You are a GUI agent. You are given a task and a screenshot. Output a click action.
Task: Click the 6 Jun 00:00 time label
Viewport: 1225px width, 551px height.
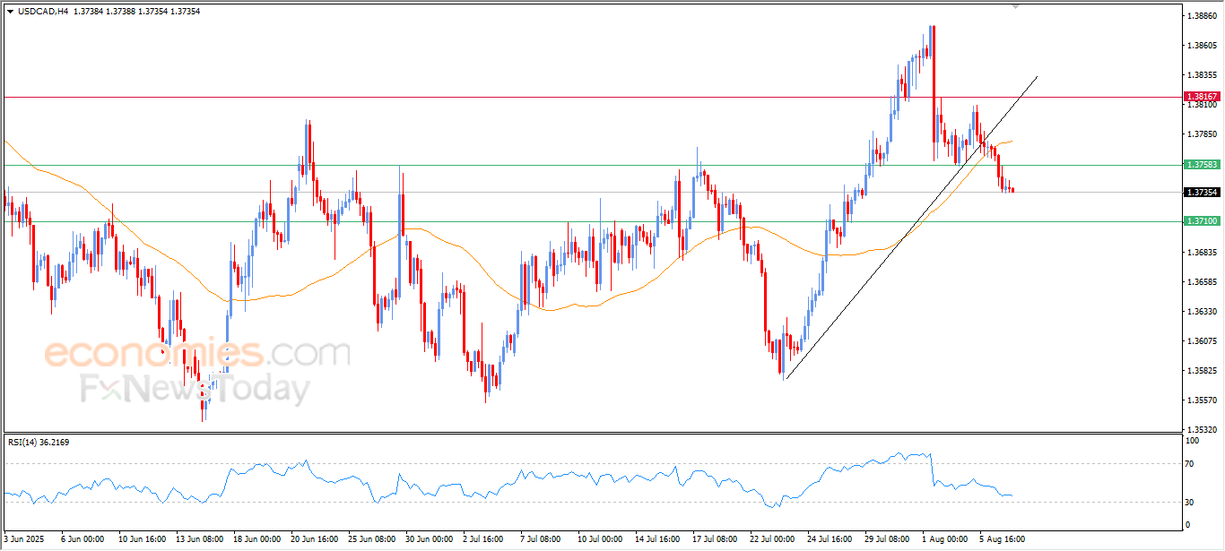click(x=82, y=539)
